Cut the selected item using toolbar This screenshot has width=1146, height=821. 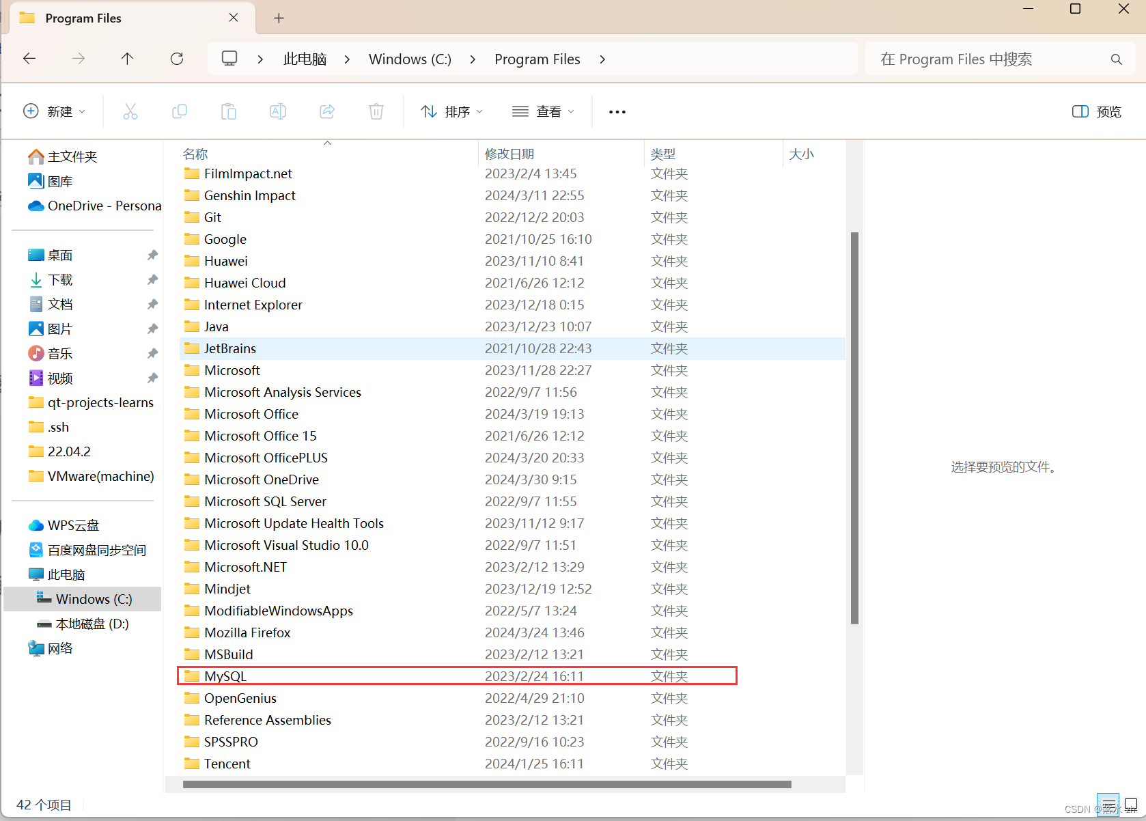click(x=130, y=111)
